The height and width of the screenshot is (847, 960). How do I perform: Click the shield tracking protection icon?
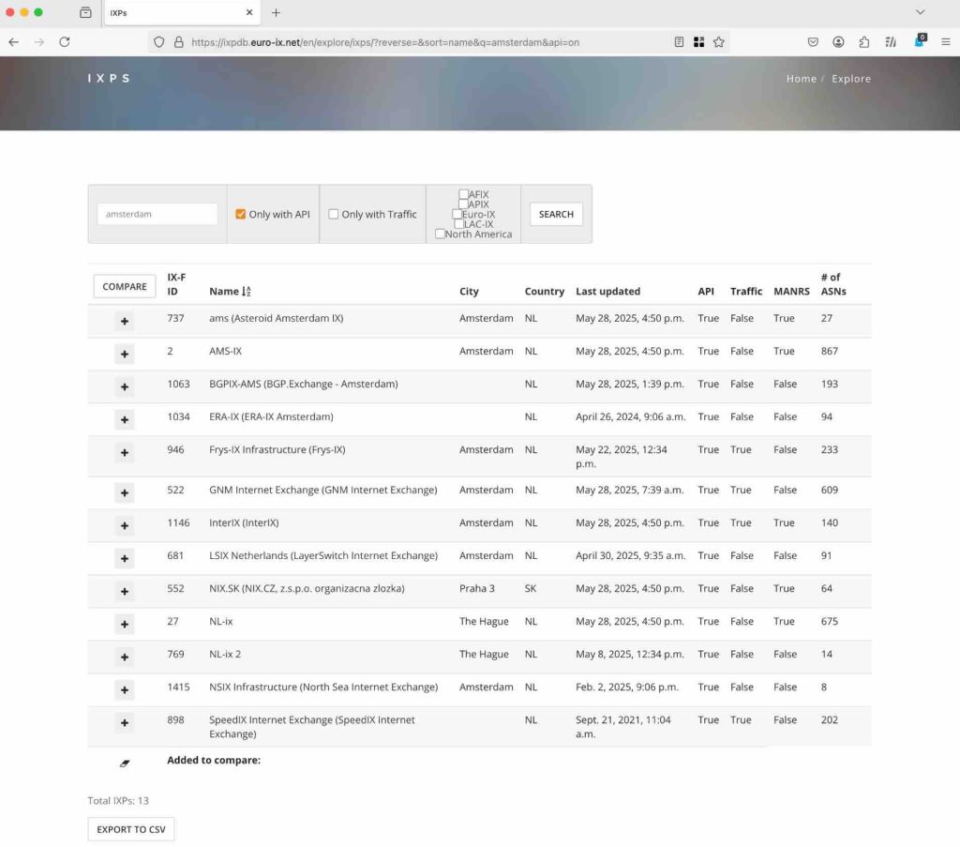[159, 42]
